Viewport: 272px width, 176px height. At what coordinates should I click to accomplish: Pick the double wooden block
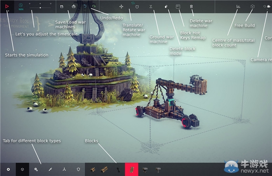click(104, 169)
